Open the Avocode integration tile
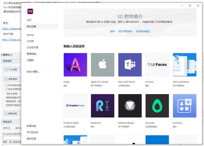The height and width of the screenshot is (146, 204). coord(157,106)
